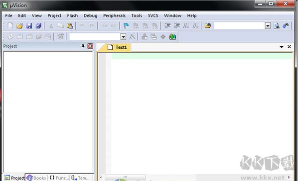Image resolution: width=298 pixels, height=181 pixels.
Task: Click the Indent selection icon
Action: [167, 26]
